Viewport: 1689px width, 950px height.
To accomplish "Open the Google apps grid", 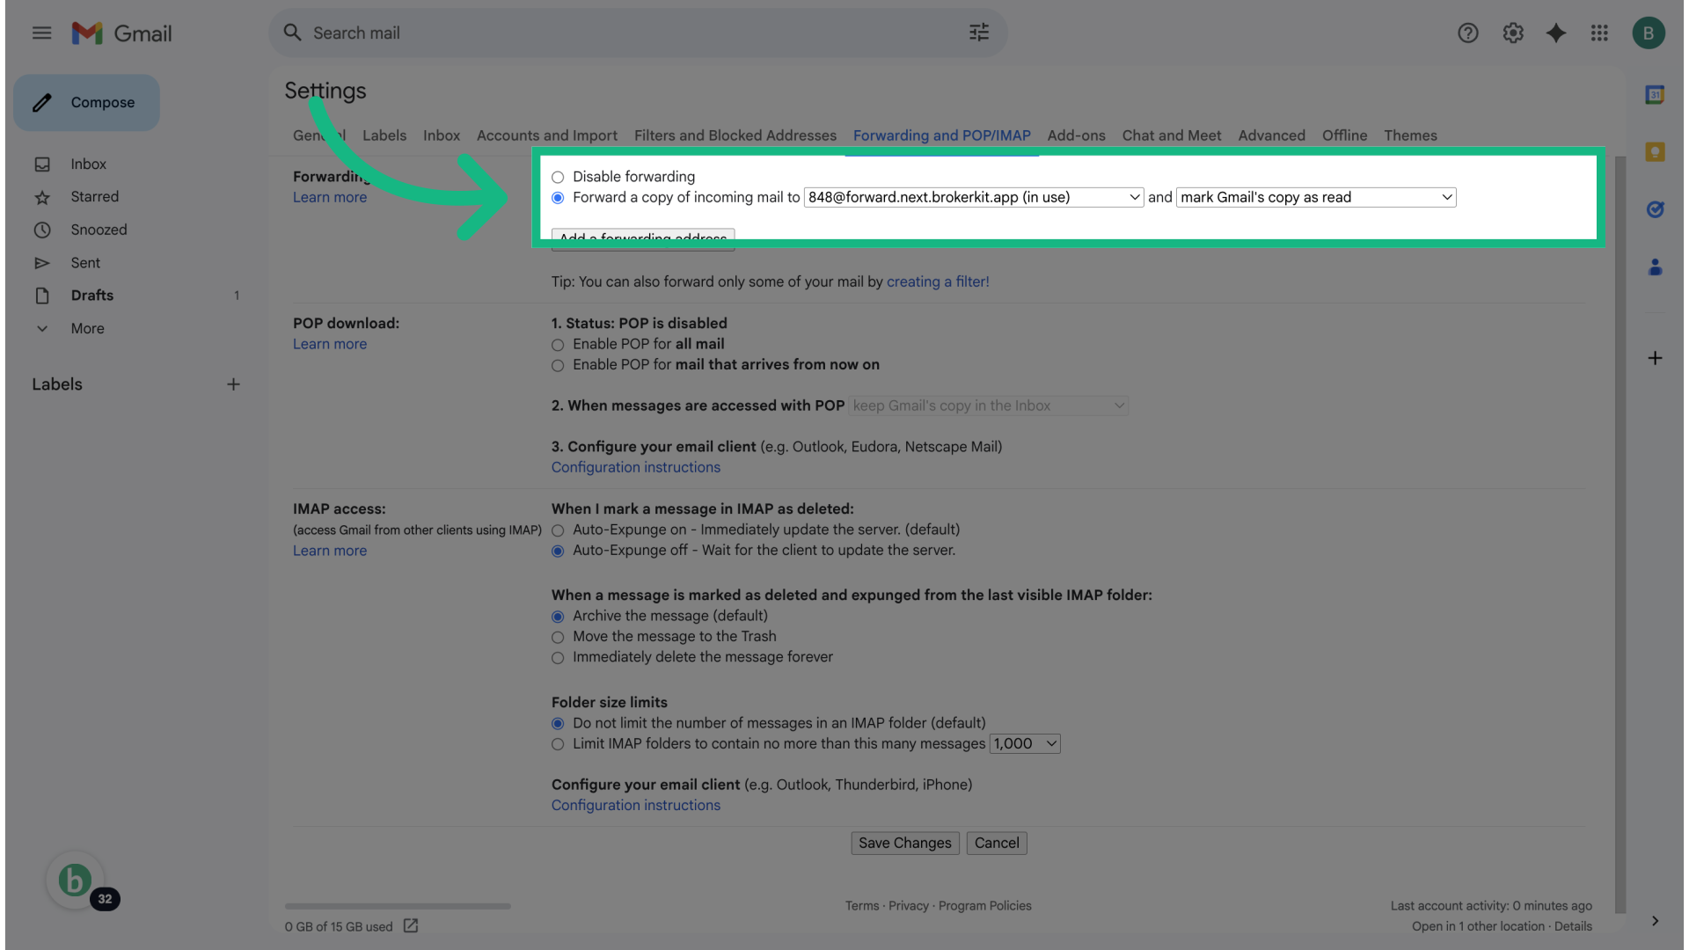I will (1599, 33).
